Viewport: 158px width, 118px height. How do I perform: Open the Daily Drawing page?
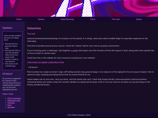point(67,19)
